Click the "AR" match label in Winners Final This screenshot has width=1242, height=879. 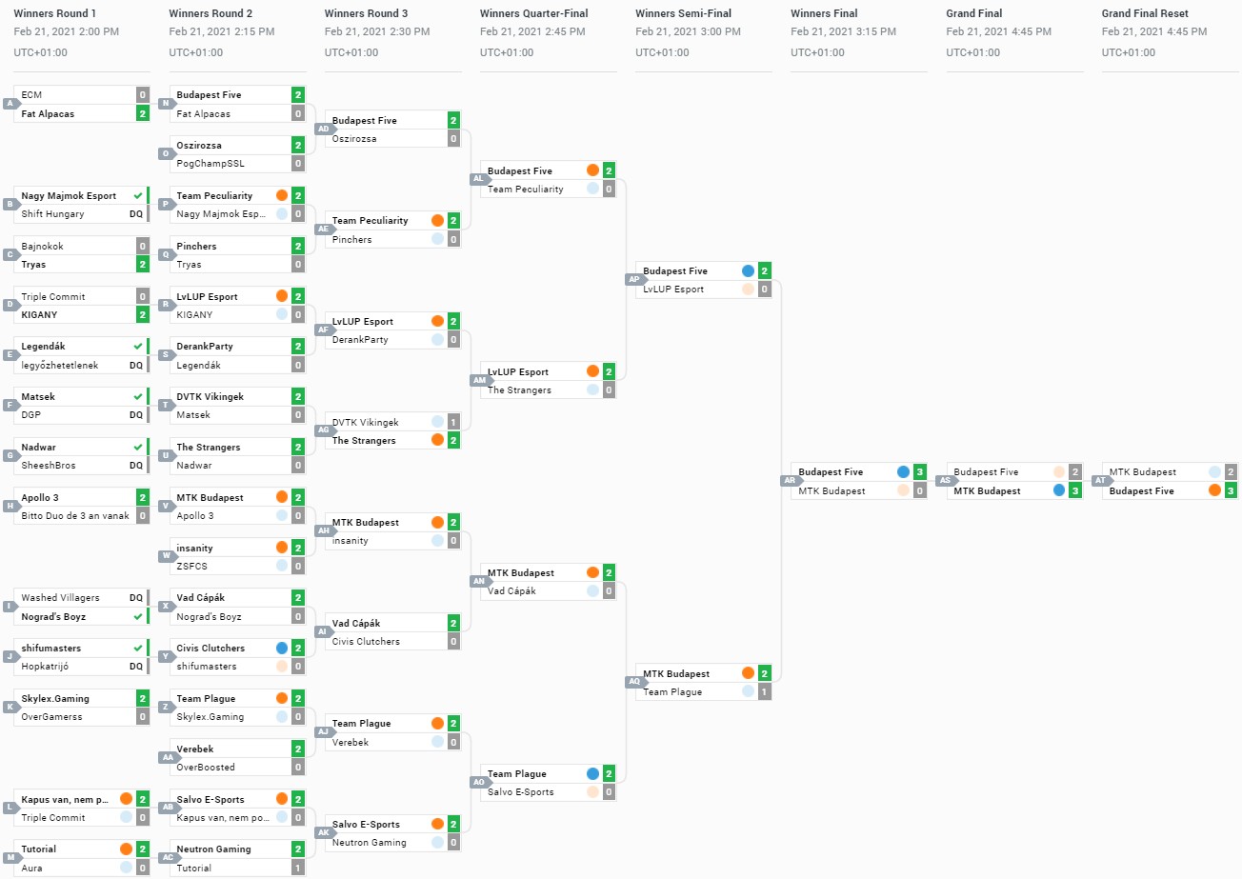[x=790, y=481]
